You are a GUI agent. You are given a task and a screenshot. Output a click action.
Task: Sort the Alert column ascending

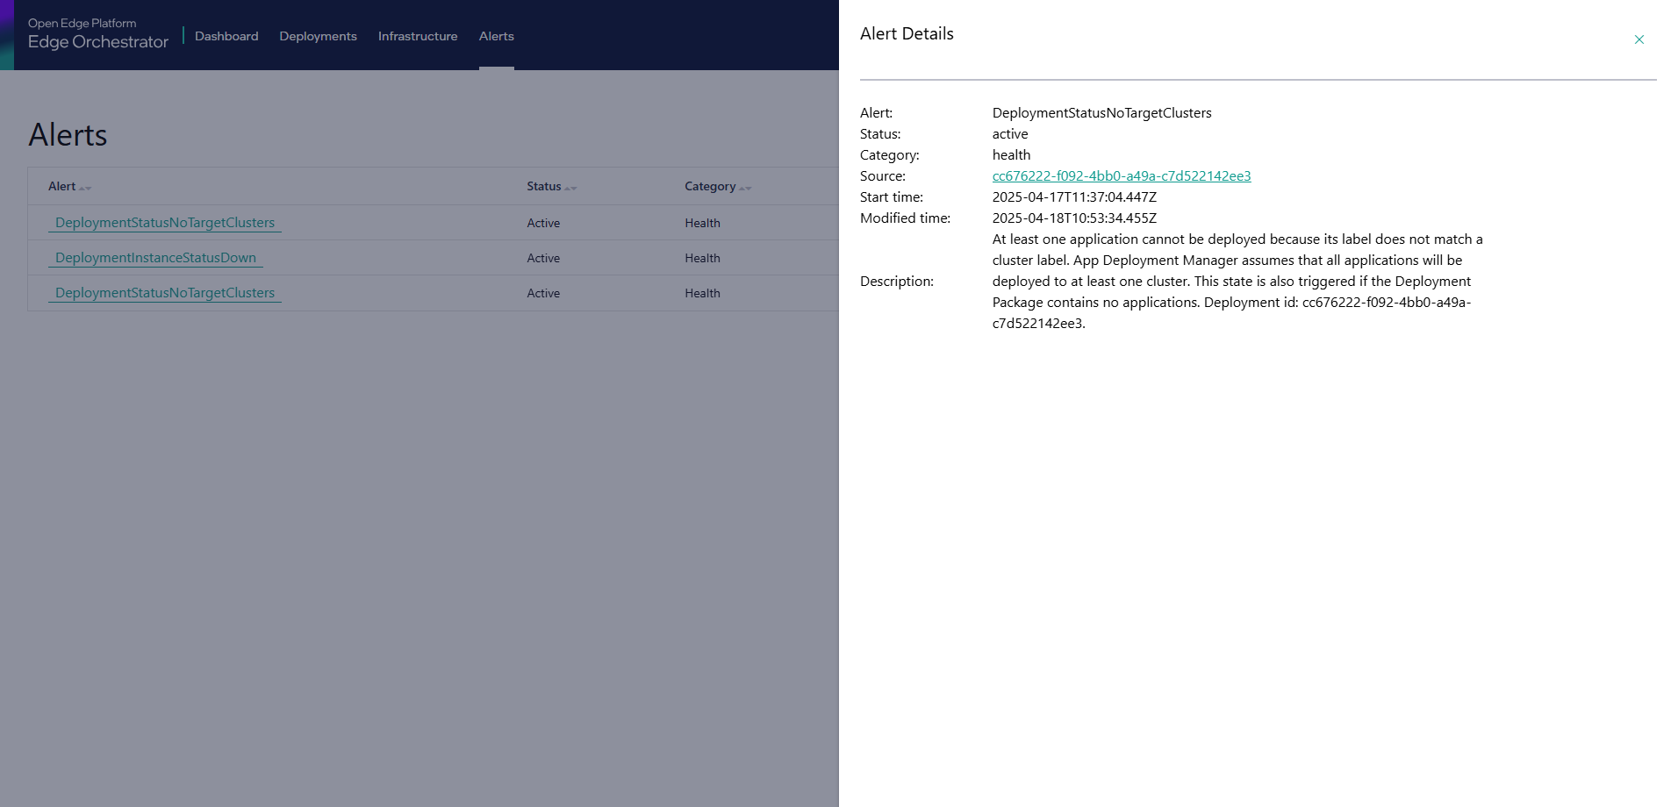click(x=82, y=188)
